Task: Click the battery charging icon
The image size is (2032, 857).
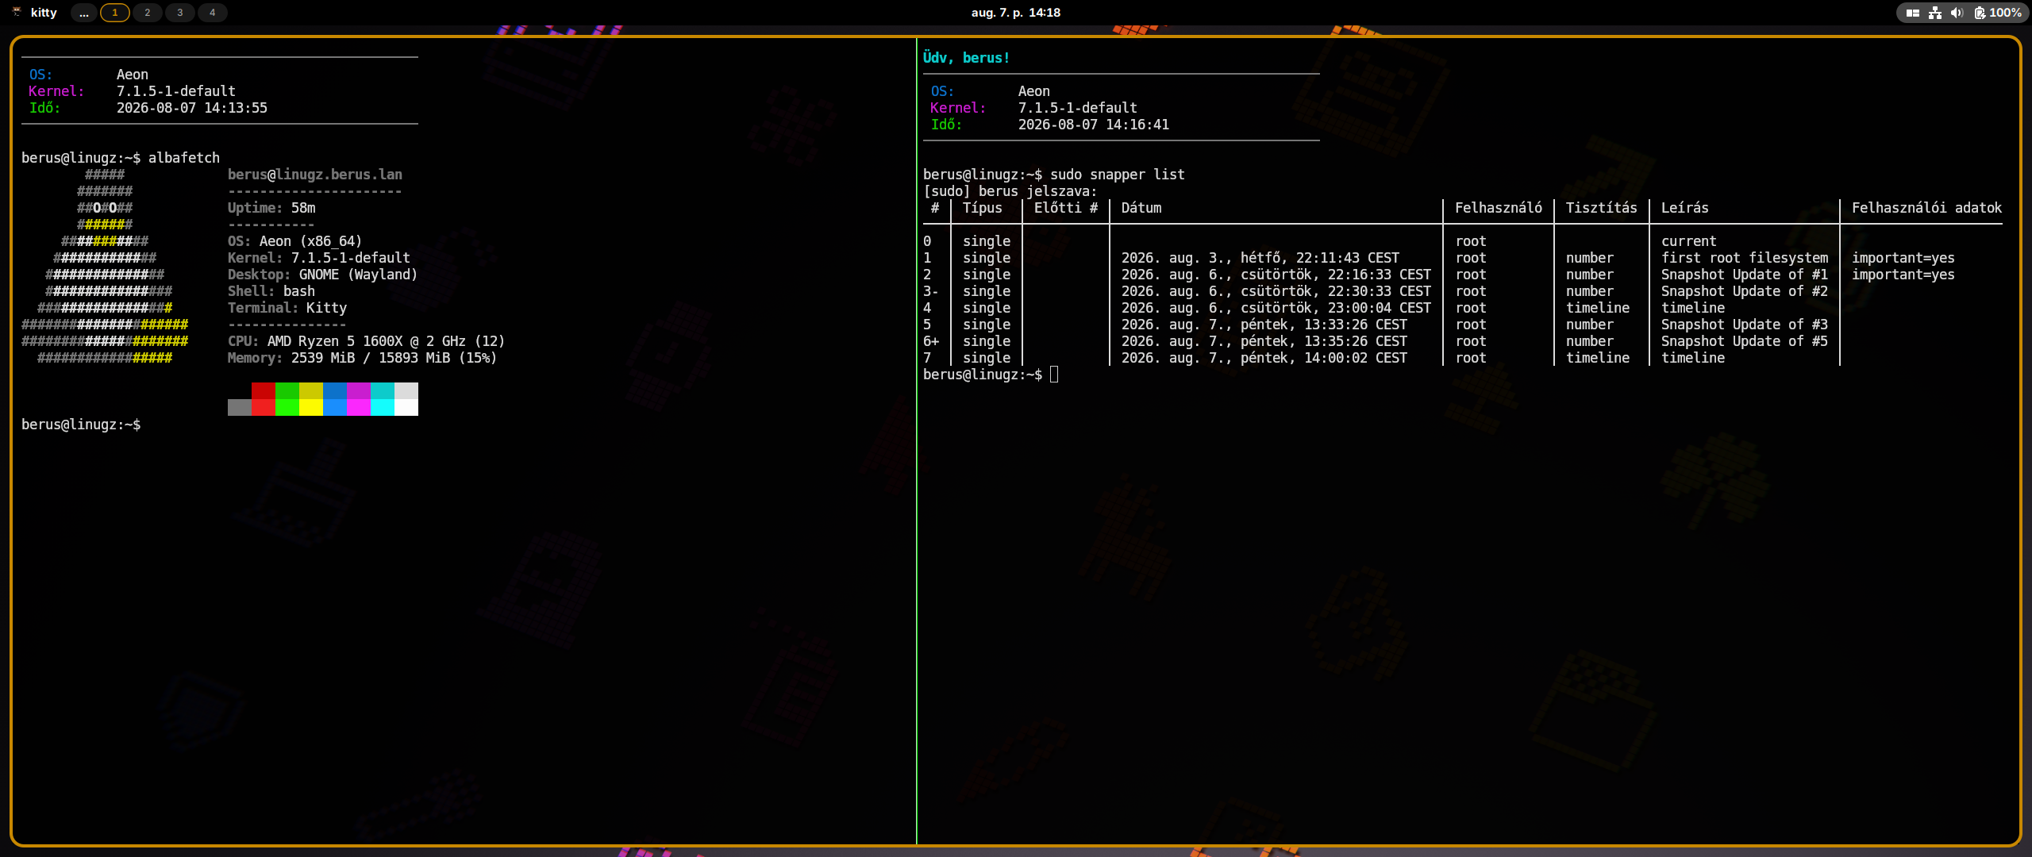Action: tap(1980, 13)
